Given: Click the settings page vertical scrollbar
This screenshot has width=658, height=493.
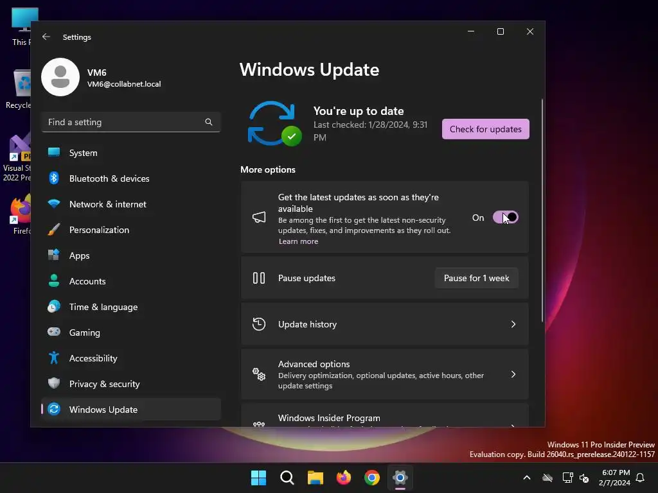Looking at the screenshot, I should click(542, 211).
